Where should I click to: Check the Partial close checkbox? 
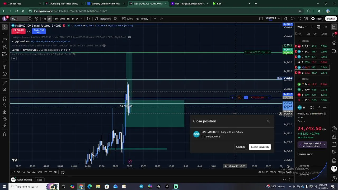click(x=203, y=137)
